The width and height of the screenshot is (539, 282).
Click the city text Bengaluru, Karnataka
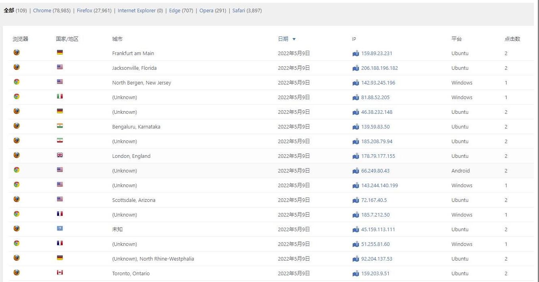136,127
